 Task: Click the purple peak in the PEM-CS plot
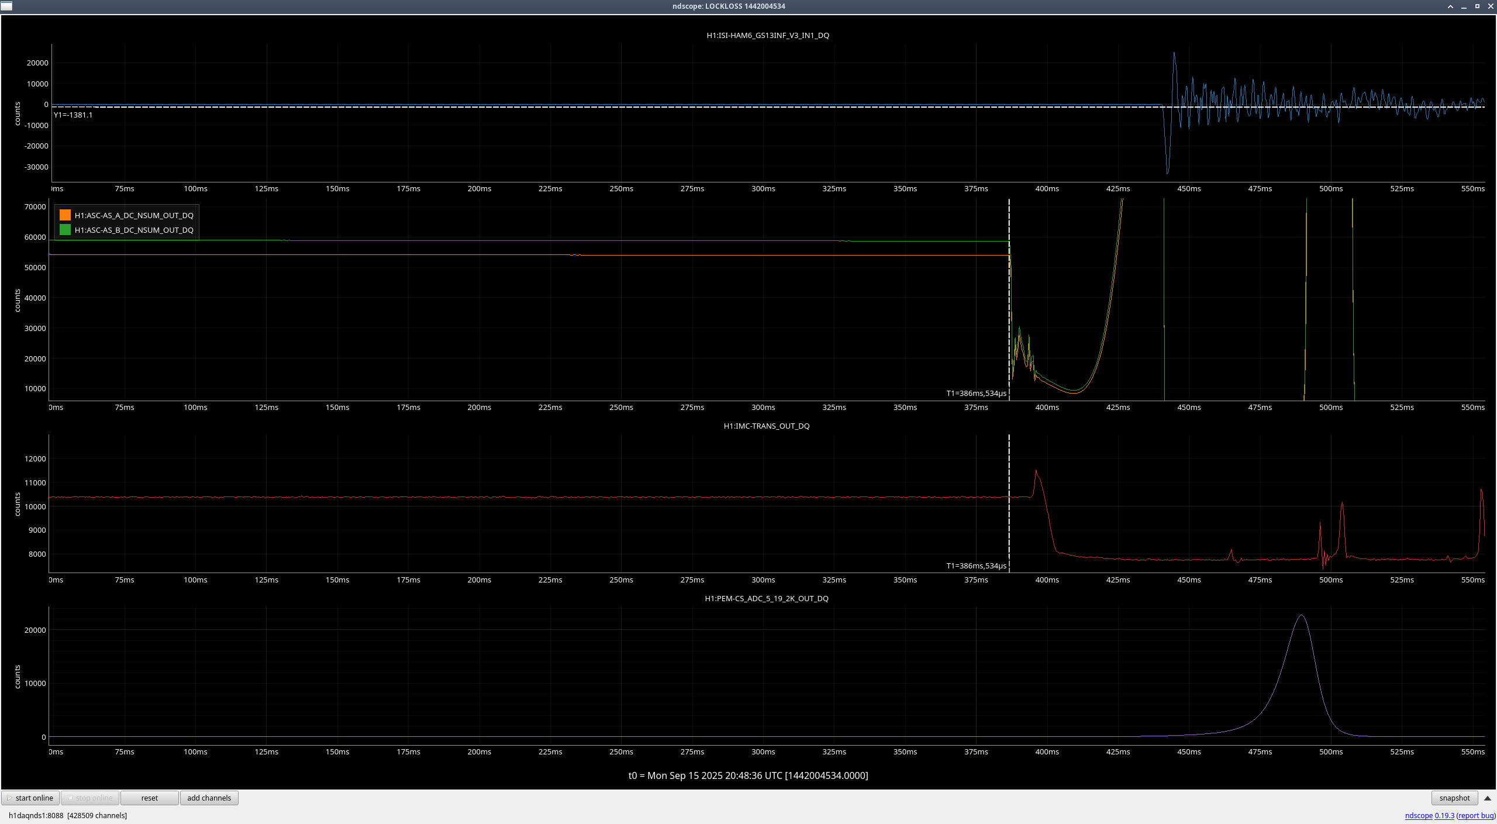pos(1301,615)
